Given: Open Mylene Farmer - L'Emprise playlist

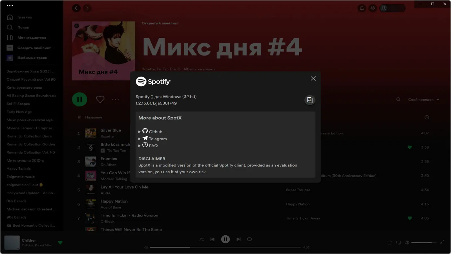Looking at the screenshot, I should pyautogui.click(x=32, y=128).
